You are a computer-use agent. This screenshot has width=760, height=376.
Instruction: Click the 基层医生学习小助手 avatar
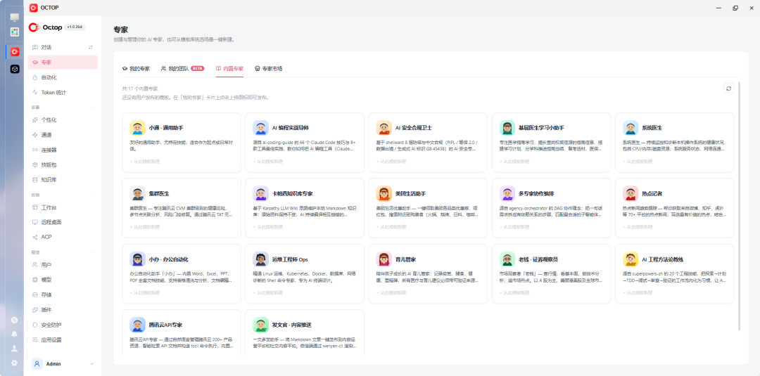(x=507, y=128)
